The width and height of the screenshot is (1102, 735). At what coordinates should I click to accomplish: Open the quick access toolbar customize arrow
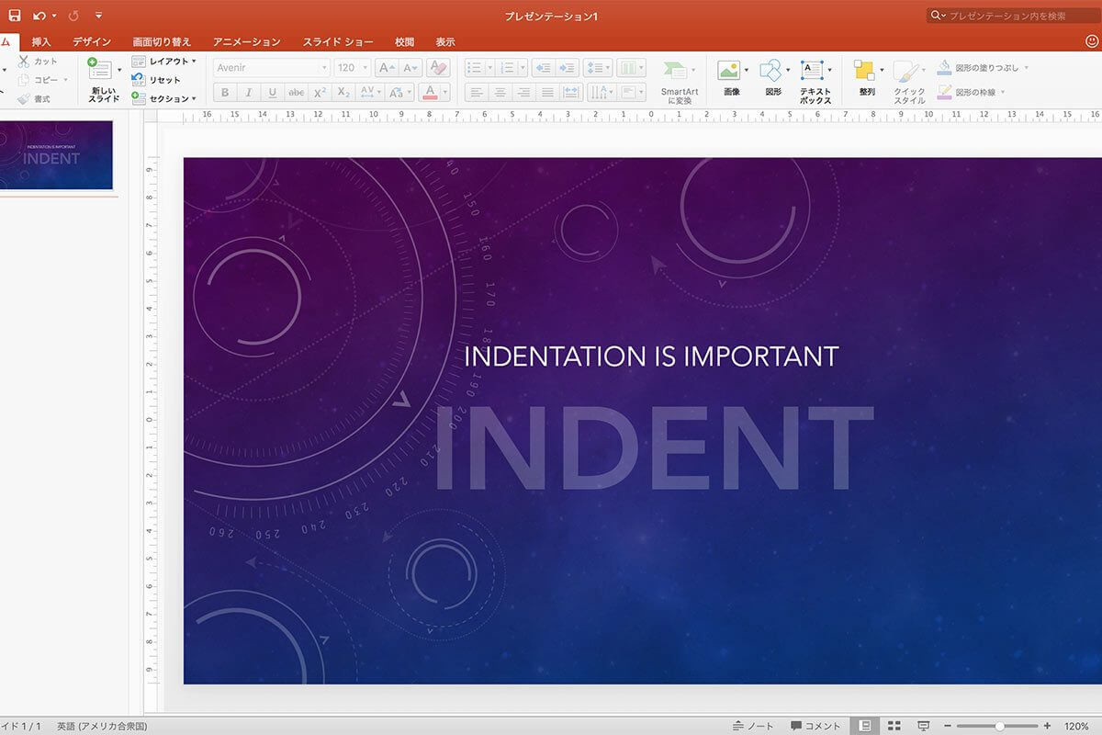pos(98,16)
